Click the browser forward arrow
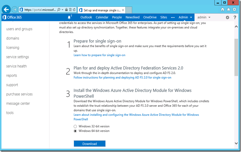Image resolution: width=241 pixels, height=152 pixels. point(15,10)
